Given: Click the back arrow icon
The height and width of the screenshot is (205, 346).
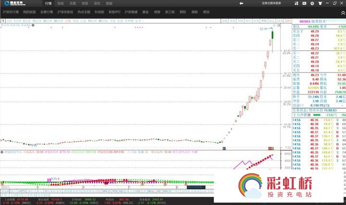Looking at the screenshot, I should point(241,3).
